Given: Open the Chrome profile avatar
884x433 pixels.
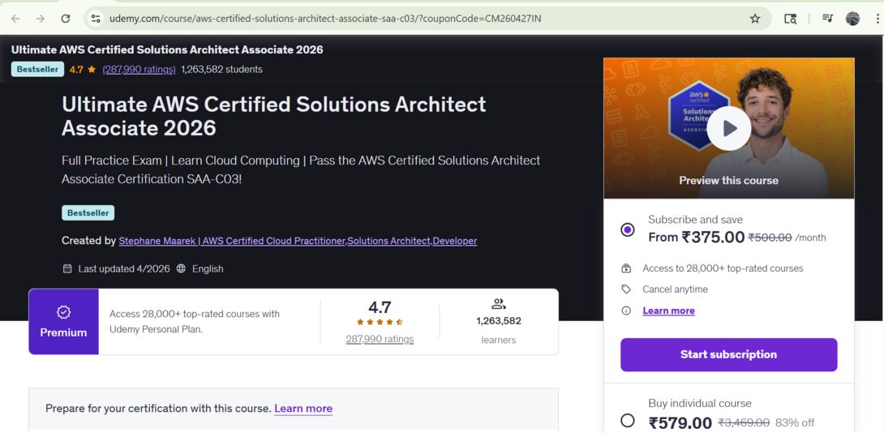Looking at the screenshot, I should (852, 19).
